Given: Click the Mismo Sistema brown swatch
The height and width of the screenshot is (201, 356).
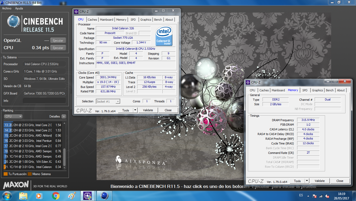Looking at the screenshot, I should pos(30,174).
